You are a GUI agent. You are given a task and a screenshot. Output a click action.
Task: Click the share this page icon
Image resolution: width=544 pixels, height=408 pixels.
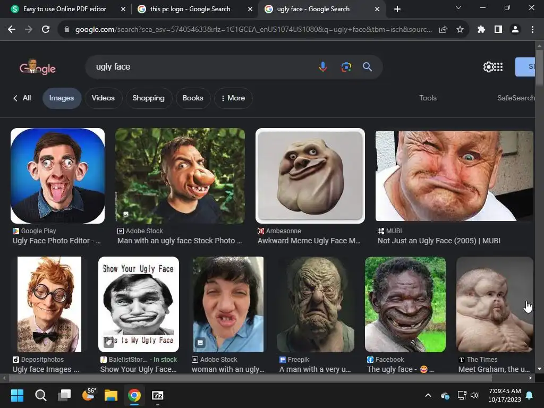443,30
